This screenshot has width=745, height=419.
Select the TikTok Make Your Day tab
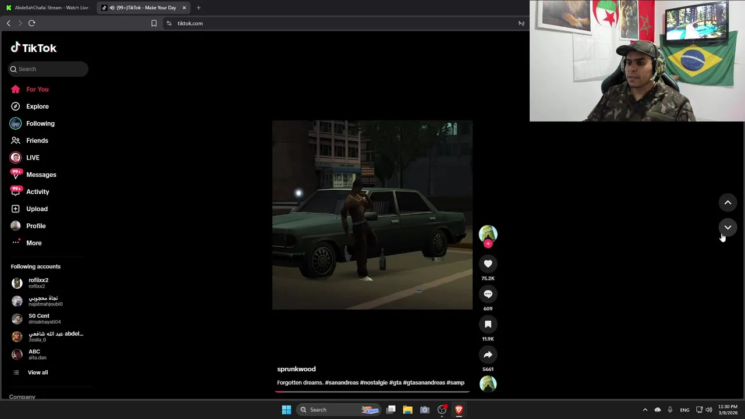point(143,8)
